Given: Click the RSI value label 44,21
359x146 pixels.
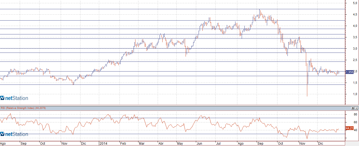Looking at the screenshot, I should tap(350, 128).
